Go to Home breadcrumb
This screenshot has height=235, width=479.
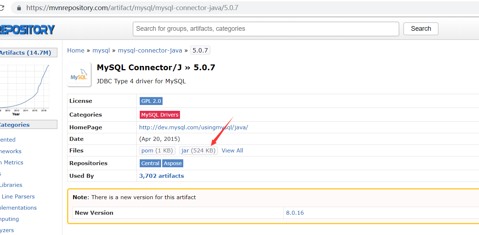[x=75, y=50]
